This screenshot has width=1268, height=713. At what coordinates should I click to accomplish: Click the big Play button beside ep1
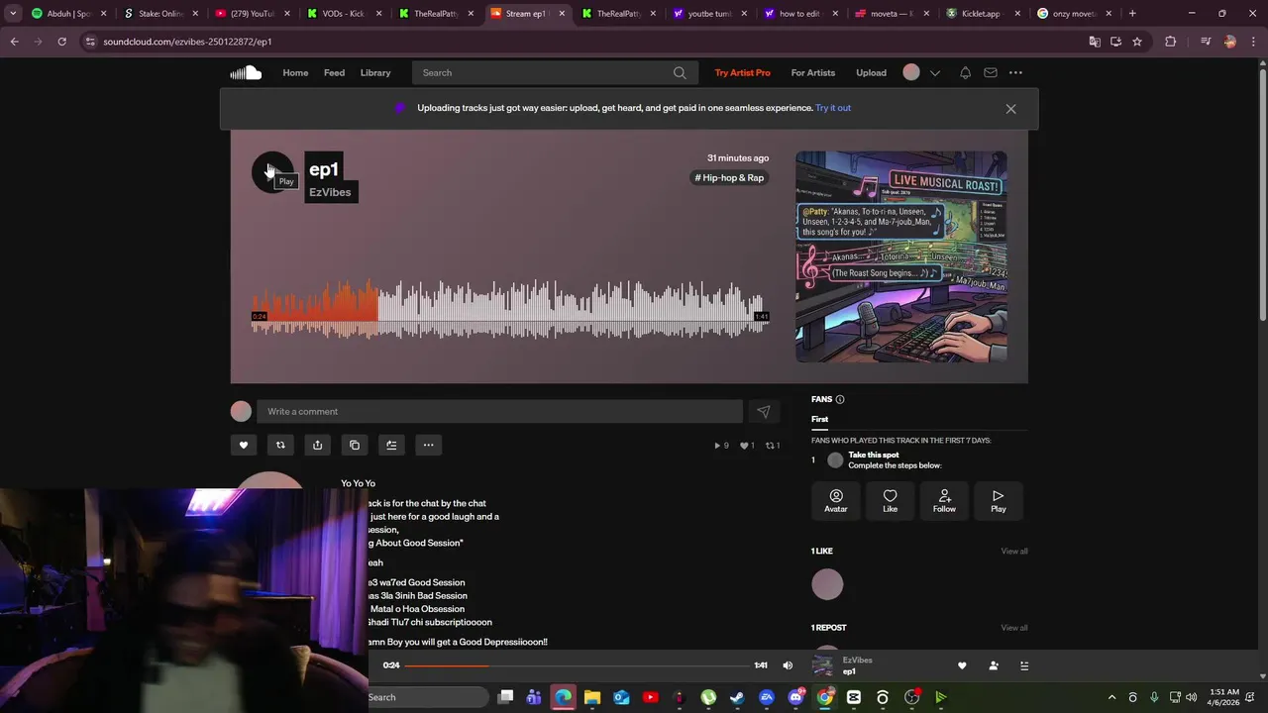272,172
